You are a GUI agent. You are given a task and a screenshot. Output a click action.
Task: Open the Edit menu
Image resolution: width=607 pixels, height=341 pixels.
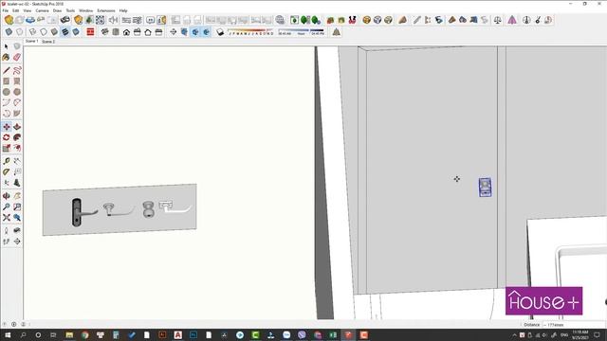(x=15, y=10)
